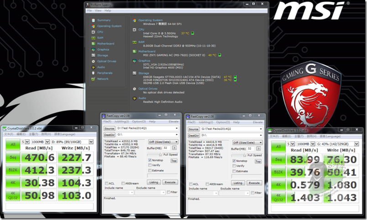
Task: Enable Verify checkbox in right FastCopy window
Action: [234, 166]
